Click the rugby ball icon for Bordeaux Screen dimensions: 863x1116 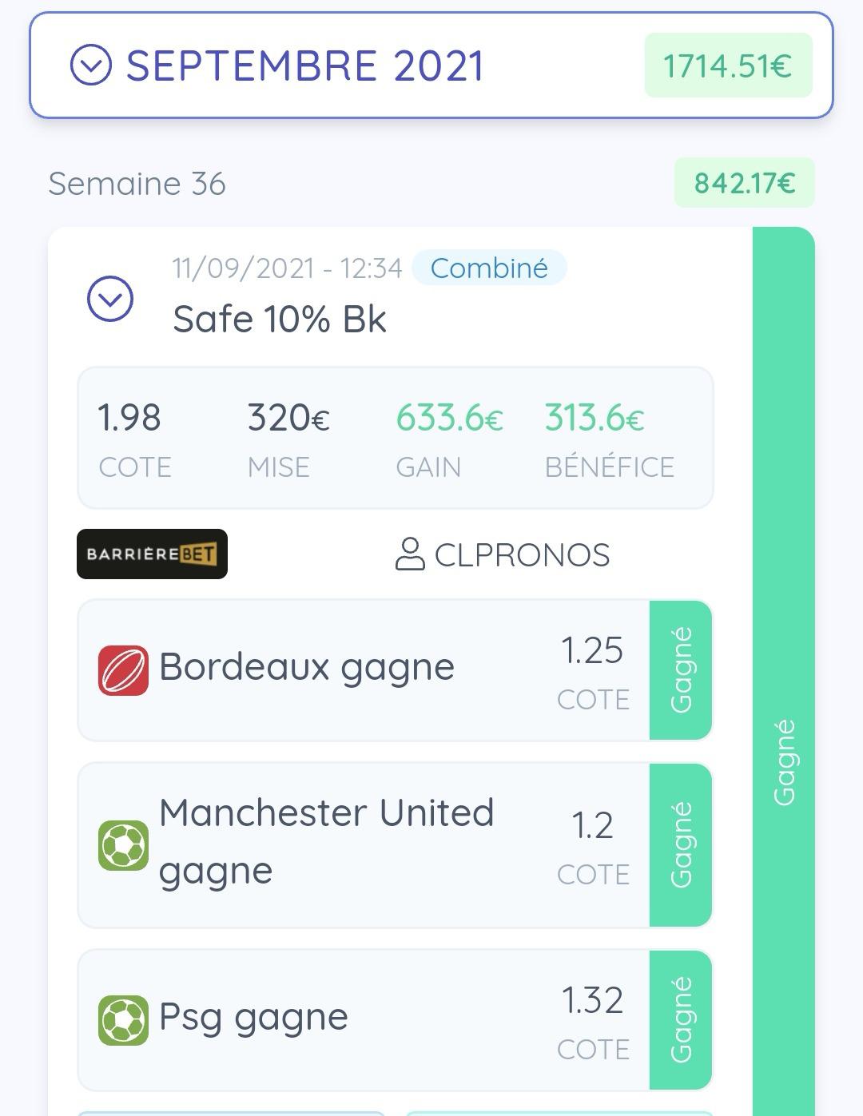[x=123, y=669]
